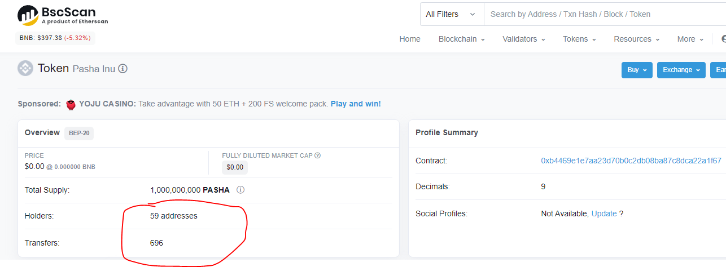Expand the Resources menu
This screenshot has width=726, height=267.
tap(637, 39)
